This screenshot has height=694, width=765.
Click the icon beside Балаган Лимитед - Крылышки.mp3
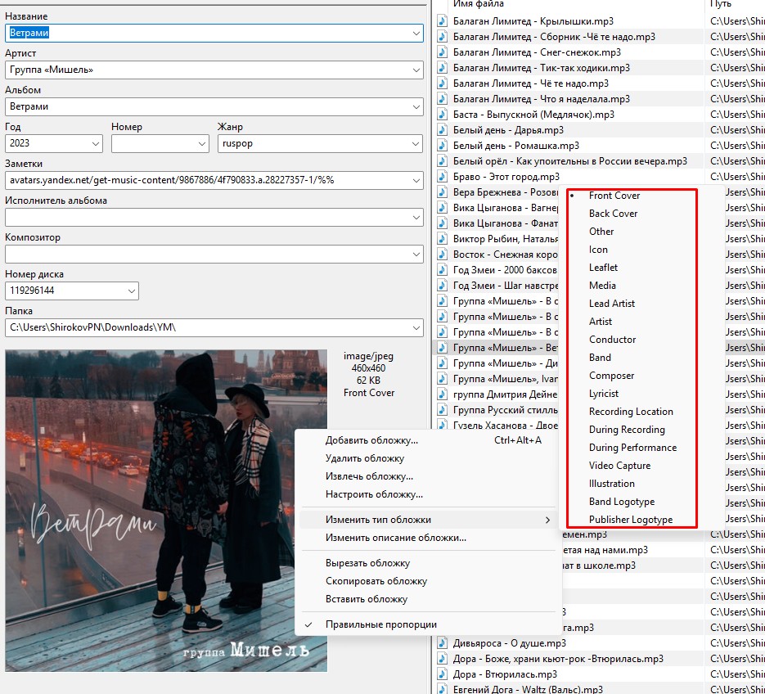[x=443, y=21]
